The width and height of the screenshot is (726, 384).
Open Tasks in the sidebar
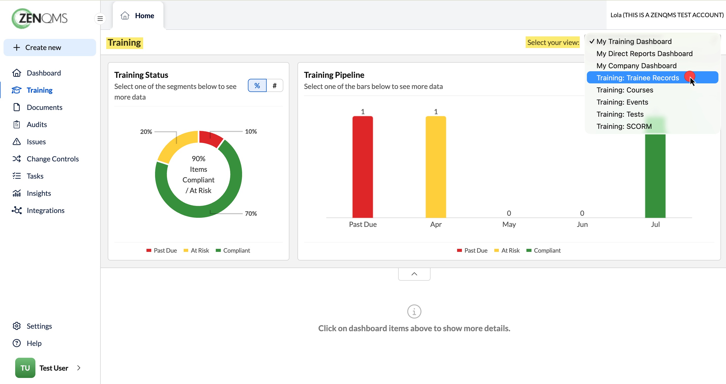[35, 176]
